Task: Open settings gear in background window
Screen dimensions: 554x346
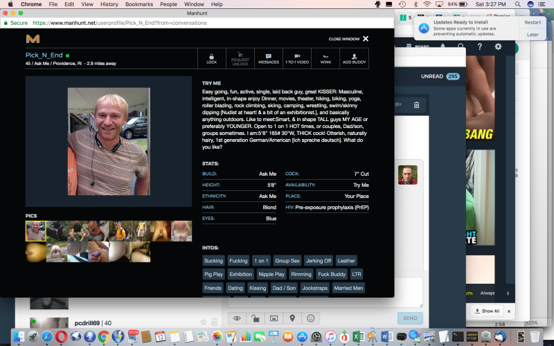Action: point(498,46)
